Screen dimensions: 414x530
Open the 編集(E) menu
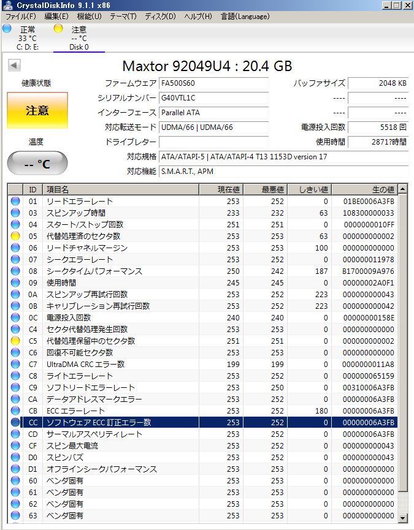pos(56,16)
